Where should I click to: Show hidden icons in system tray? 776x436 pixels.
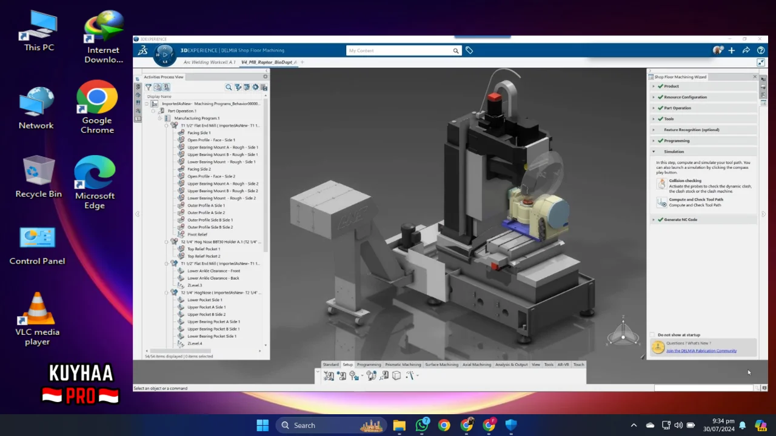634,425
